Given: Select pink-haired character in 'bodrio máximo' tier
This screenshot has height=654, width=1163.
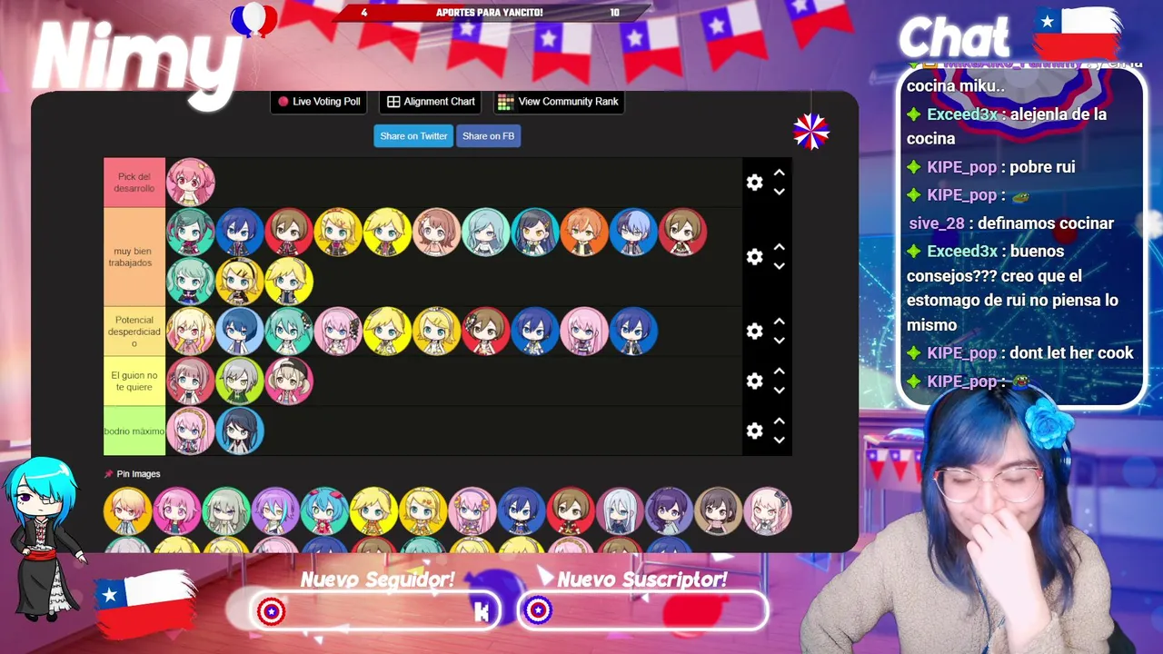Looking at the screenshot, I should pos(191,431).
